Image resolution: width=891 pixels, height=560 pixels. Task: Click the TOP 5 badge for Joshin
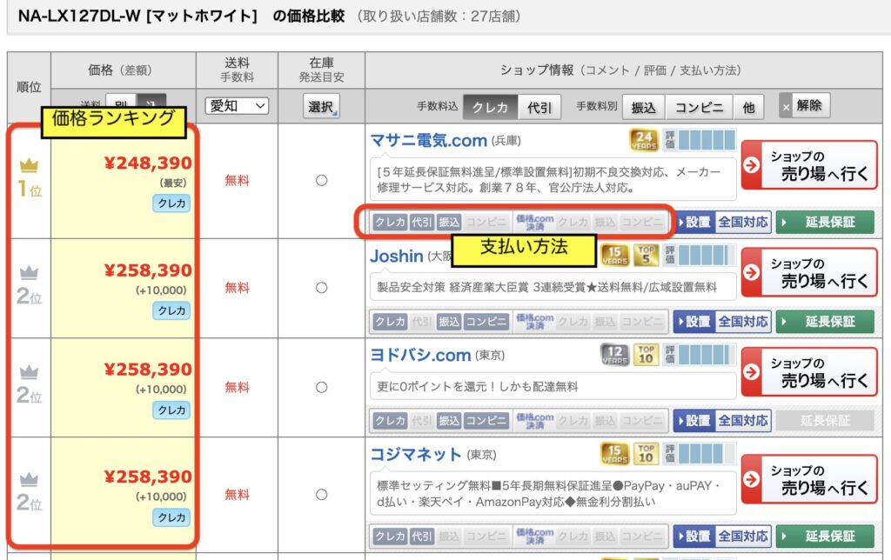646,256
